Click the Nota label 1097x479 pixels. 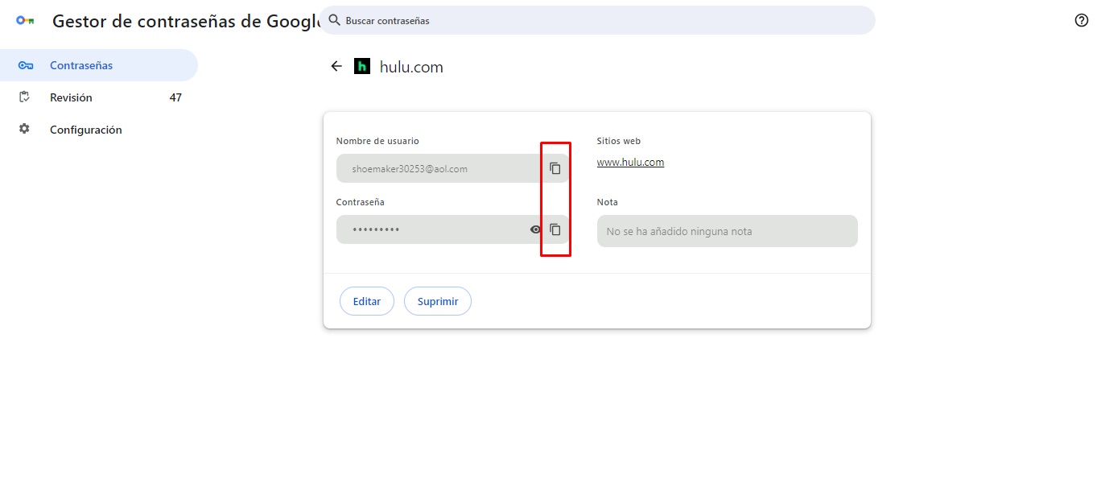pos(608,202)
